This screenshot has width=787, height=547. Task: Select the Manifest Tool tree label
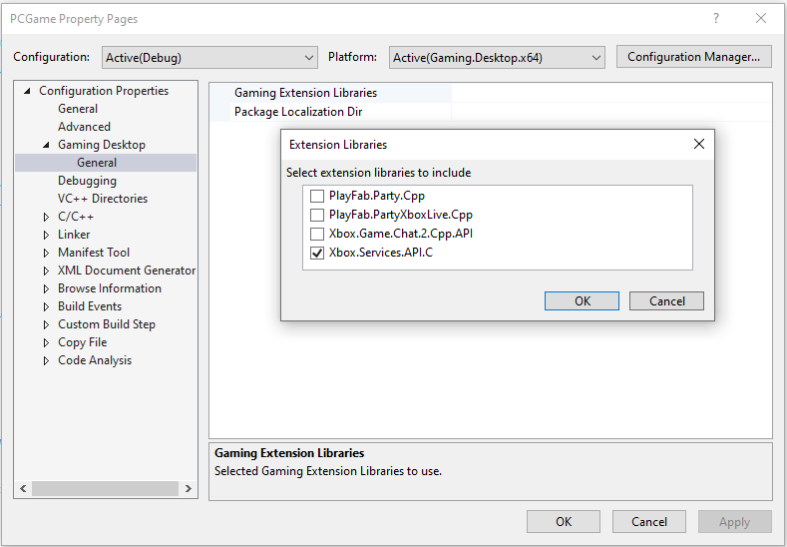pos(94,253)
